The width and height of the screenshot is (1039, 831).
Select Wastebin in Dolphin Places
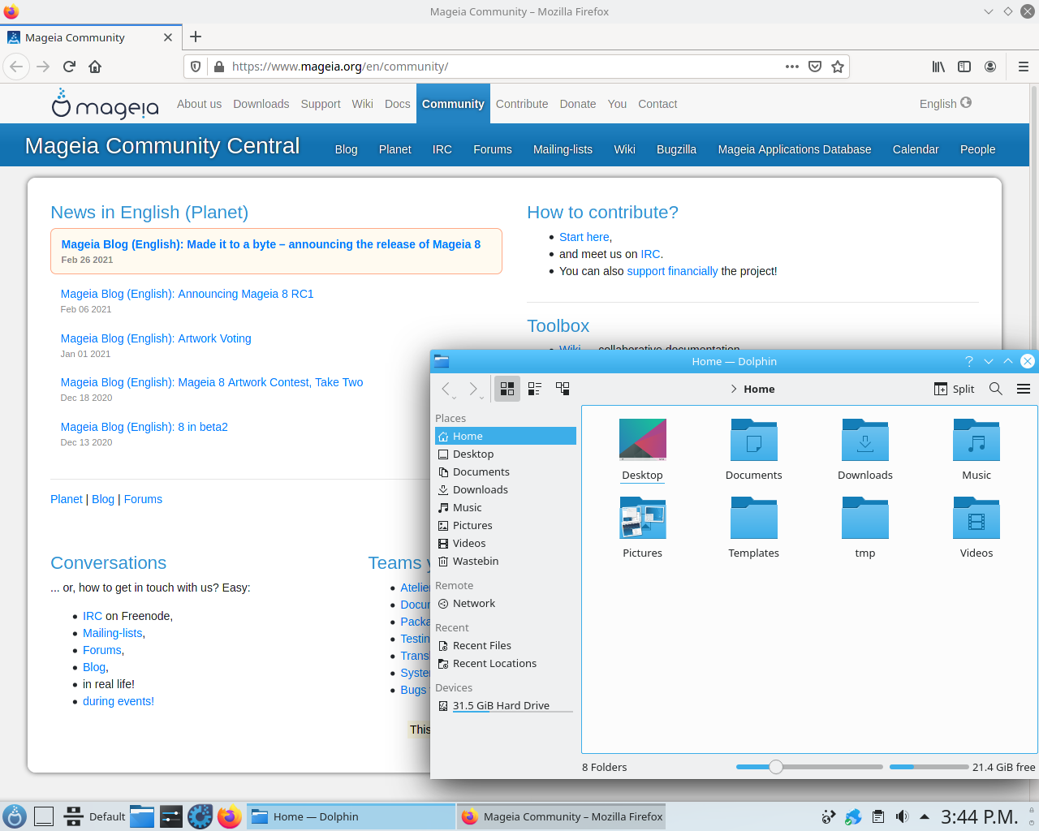tap(506, 562)
